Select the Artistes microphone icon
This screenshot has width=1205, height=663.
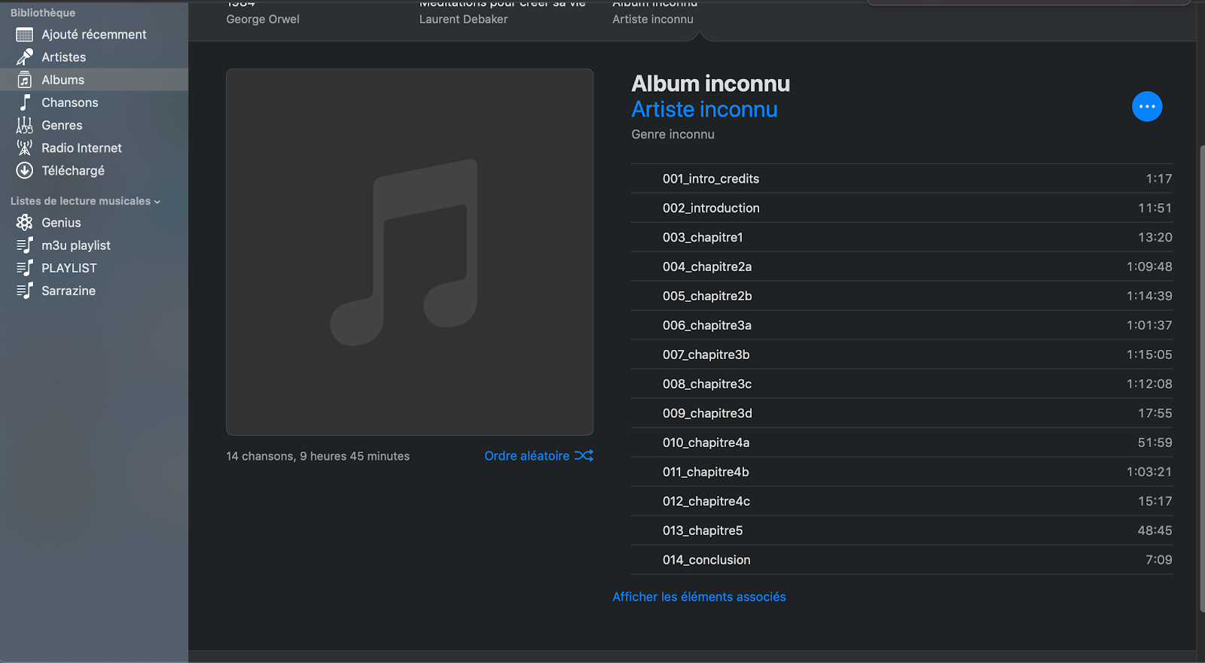pyautogui.click(x=24, y=57)
